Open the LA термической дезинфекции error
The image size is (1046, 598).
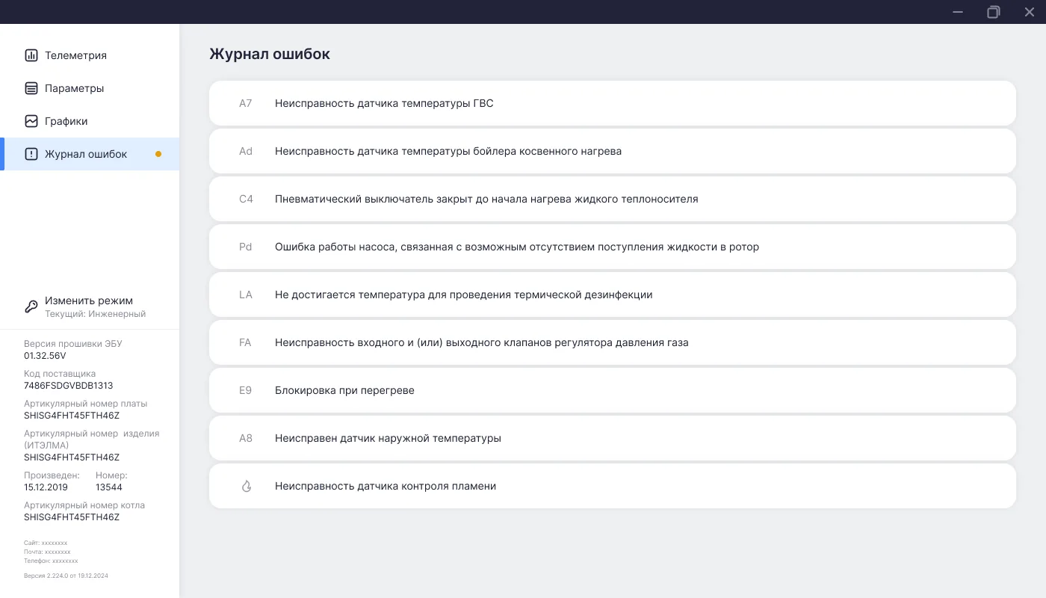613,295
